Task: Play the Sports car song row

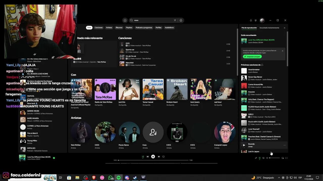Action: pyautogui.click(x=175, y=51)
